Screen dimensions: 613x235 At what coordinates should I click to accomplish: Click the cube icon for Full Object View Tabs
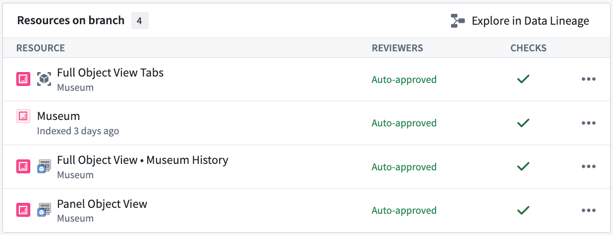[x=44, y=79]
